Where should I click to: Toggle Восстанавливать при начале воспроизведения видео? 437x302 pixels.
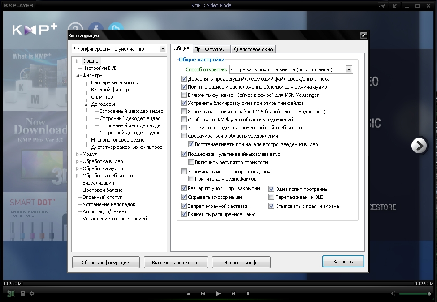191,144
